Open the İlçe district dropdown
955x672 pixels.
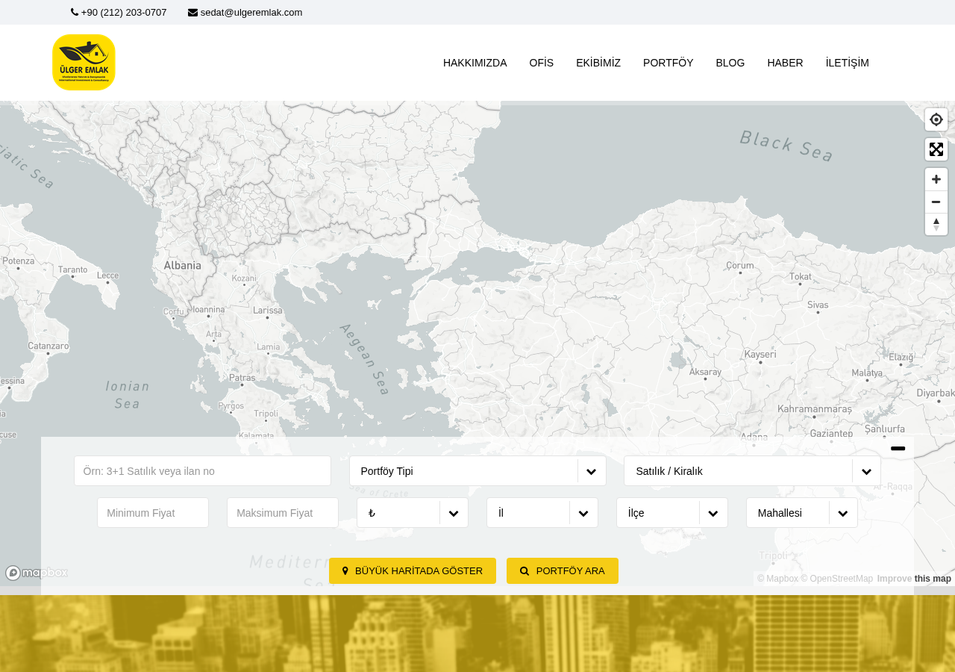point(672,513)
